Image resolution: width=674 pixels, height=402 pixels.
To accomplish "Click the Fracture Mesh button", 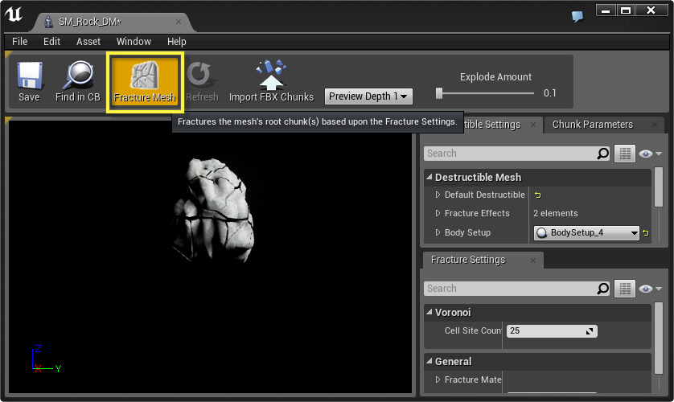I will (x=145, y=82).
